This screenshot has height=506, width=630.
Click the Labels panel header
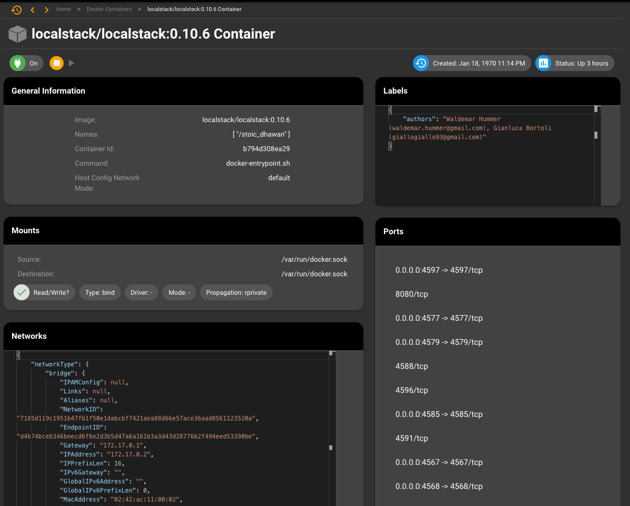pyautogui.click(x=498, y=91)
